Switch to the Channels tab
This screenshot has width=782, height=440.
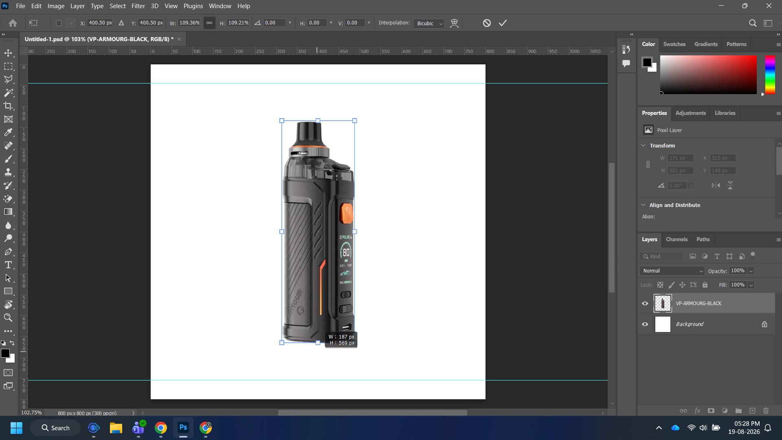pyautogui.click(x=677, y=240)
